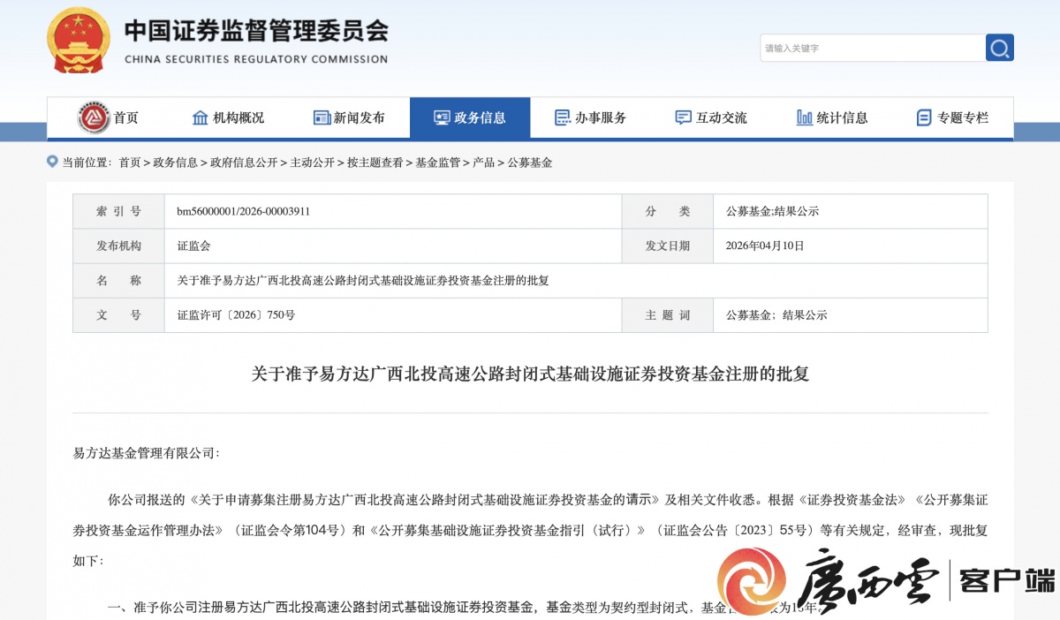Viewport: 1060px width, 620px height.
Task: Click 按主题查看 breadcrumb link
Action: [375, 163]
